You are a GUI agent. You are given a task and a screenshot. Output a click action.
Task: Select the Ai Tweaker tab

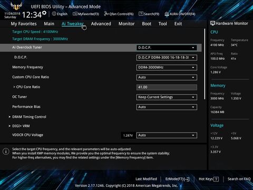[73, 24]
